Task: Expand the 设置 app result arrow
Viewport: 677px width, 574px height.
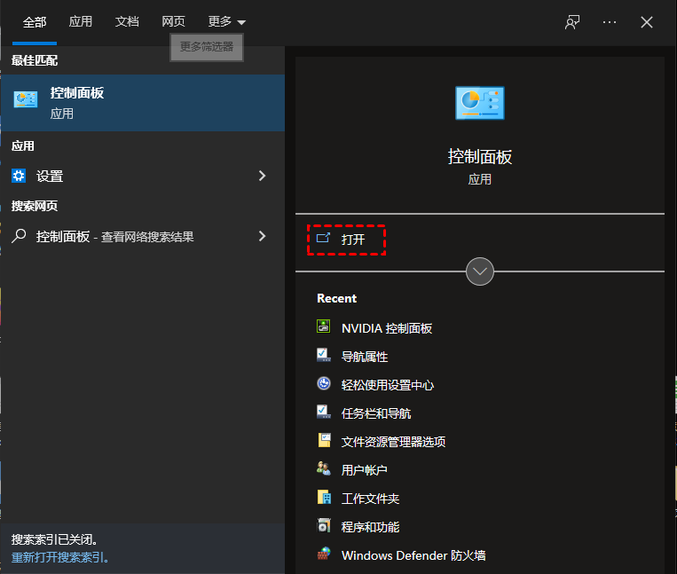Action: [x=262, y=176]
